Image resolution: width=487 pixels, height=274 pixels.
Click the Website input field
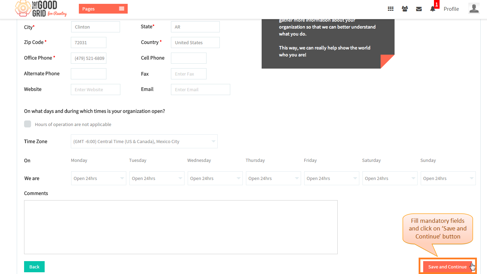click(96, 89)
